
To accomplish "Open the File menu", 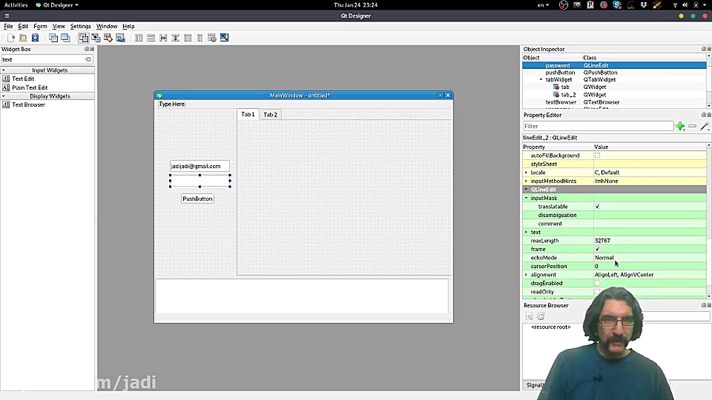I will pos(8,26).
